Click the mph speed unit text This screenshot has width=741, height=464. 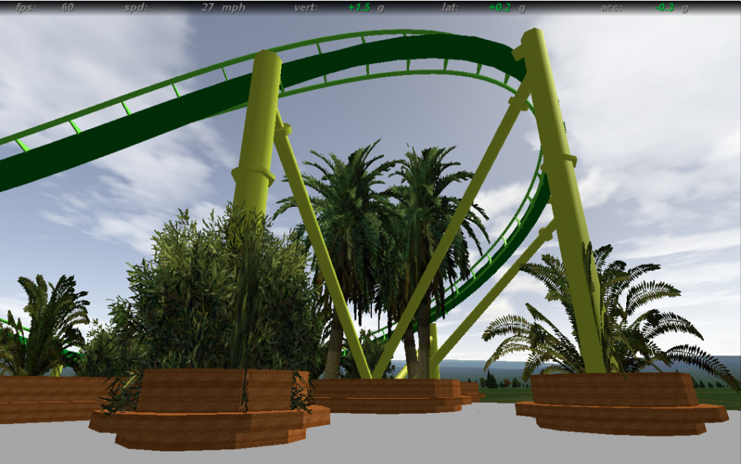click(233, 7)
